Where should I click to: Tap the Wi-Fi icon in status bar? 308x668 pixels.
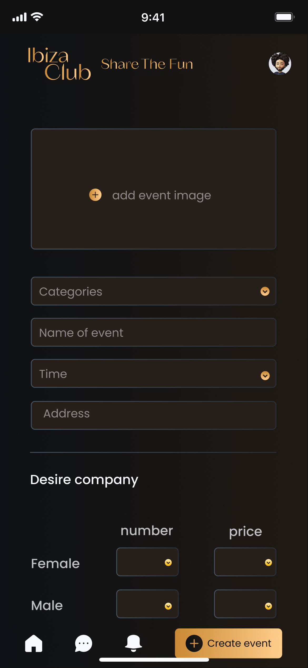pos(37,17)
